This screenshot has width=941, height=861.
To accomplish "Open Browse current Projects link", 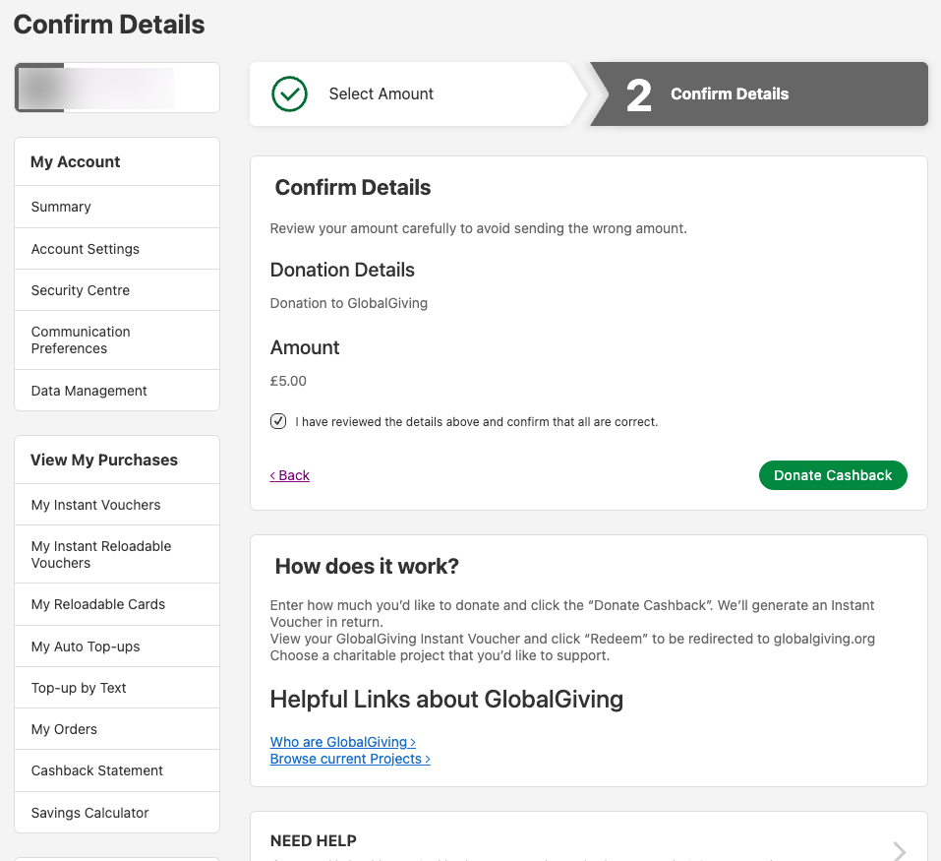I will point(350,759).
